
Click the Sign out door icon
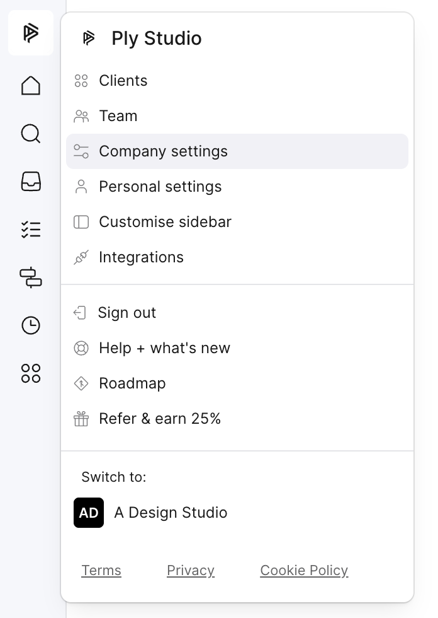point(80,313)
